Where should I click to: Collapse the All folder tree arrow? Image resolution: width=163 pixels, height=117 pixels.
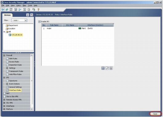click(x=4, y=32)
